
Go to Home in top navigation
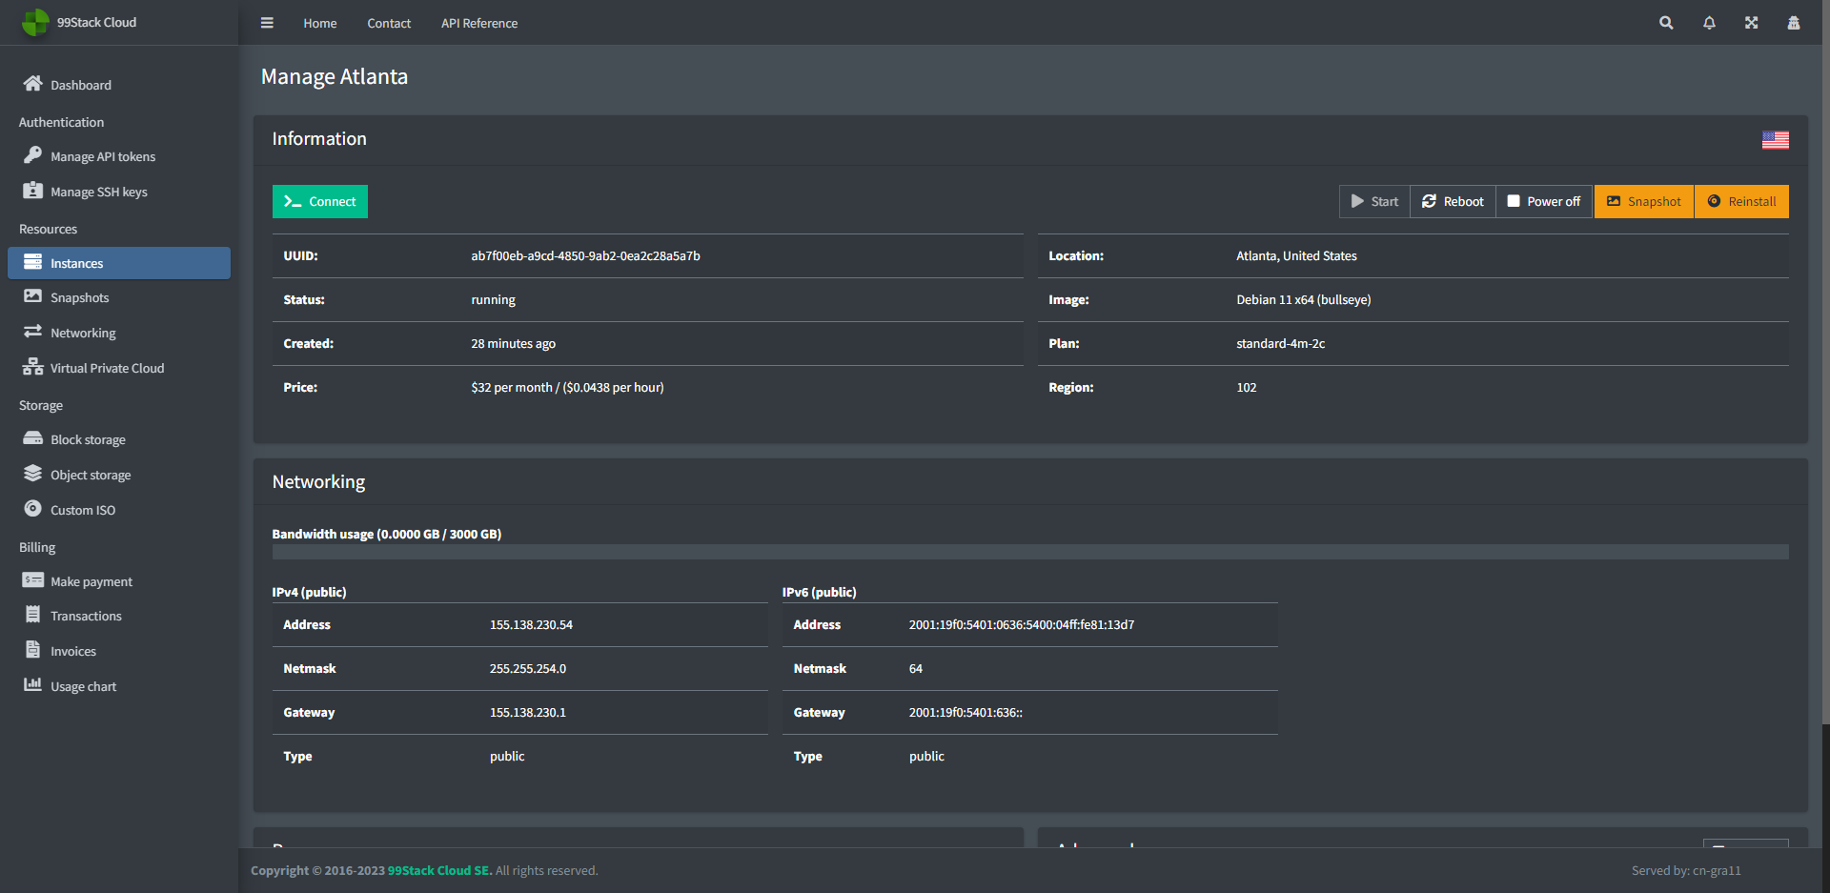(320, 23)
